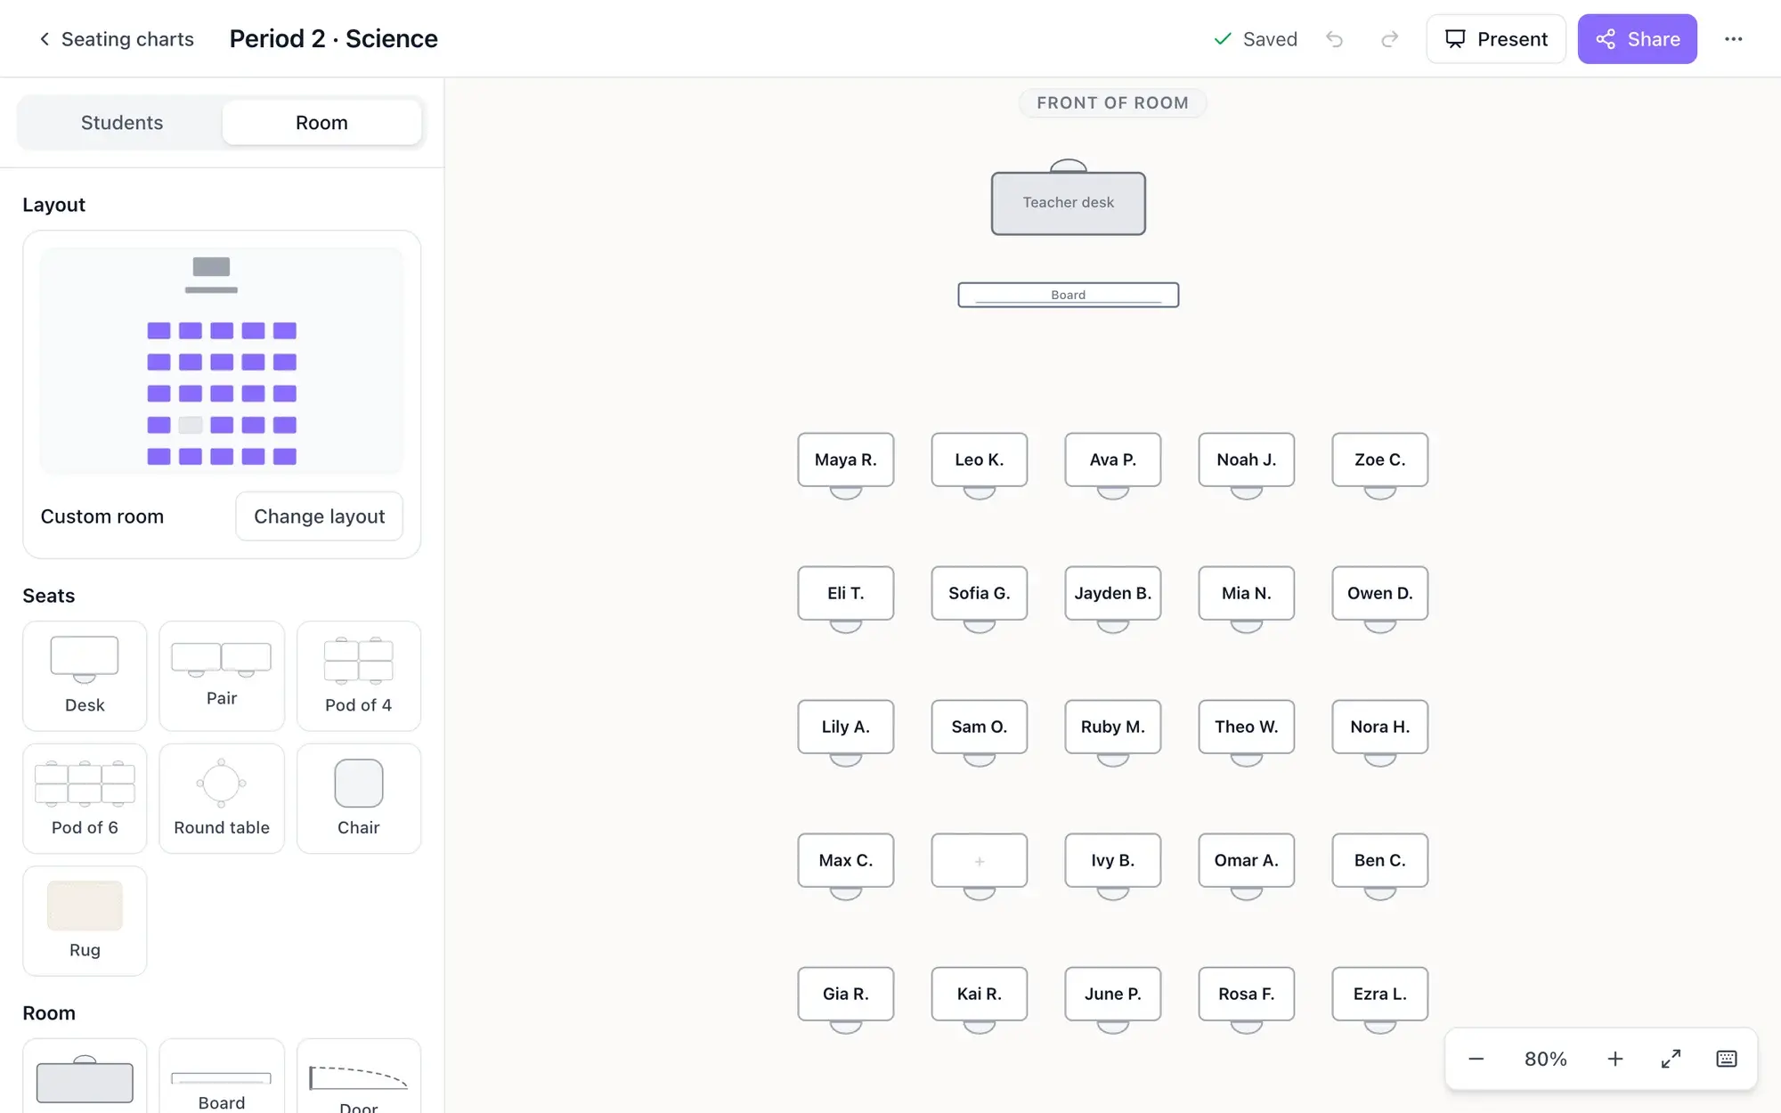Screen dimensions: 1781x1113
Task: Add a Pod of 6 element
Action: pos(85,799)
